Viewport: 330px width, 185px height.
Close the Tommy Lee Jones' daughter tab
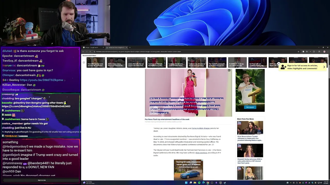126,48
